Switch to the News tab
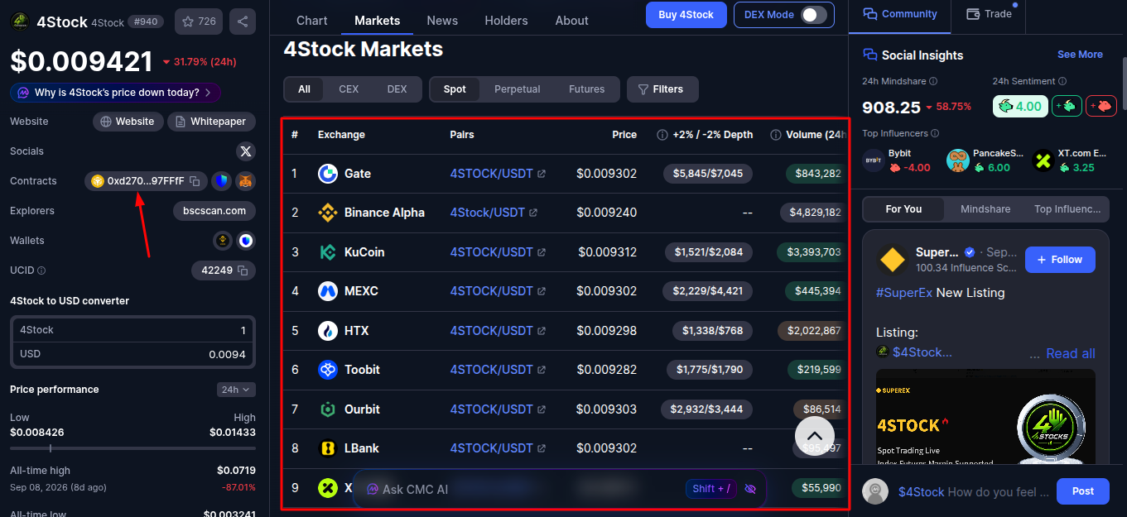This screenshot has height=517, width=1127. pyautogui.click(x=442, y=21)
